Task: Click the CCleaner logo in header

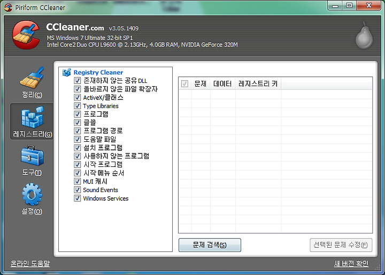Action: (x=26, y=35)
